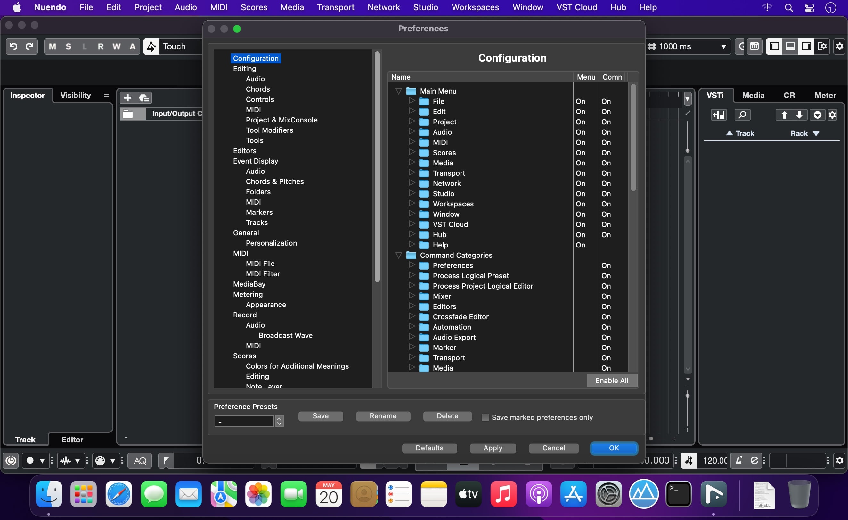Click the audio waveform record mode icon
This screenshot has width=848, height=520.
point(65,461)
